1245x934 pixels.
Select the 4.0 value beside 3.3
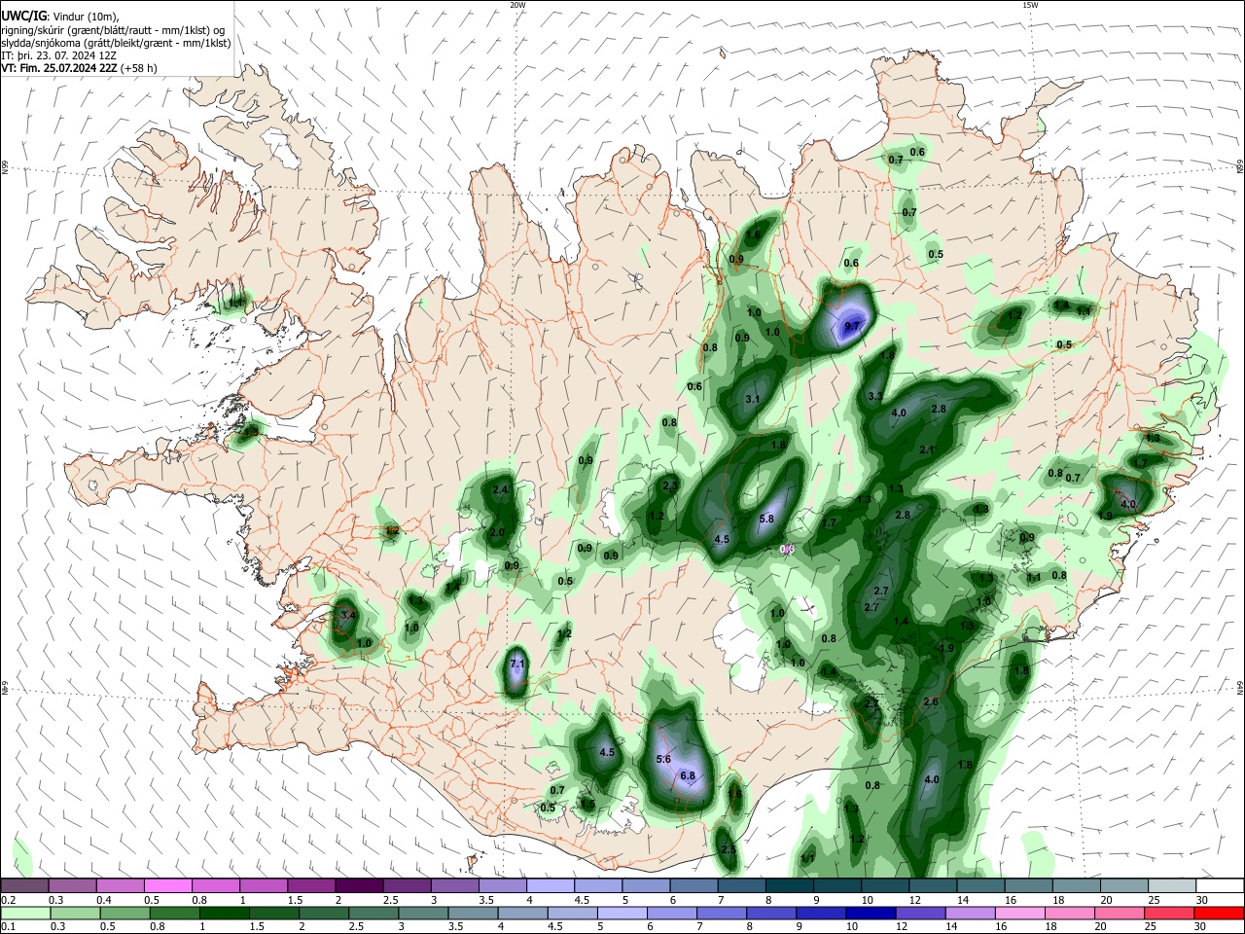899,413
